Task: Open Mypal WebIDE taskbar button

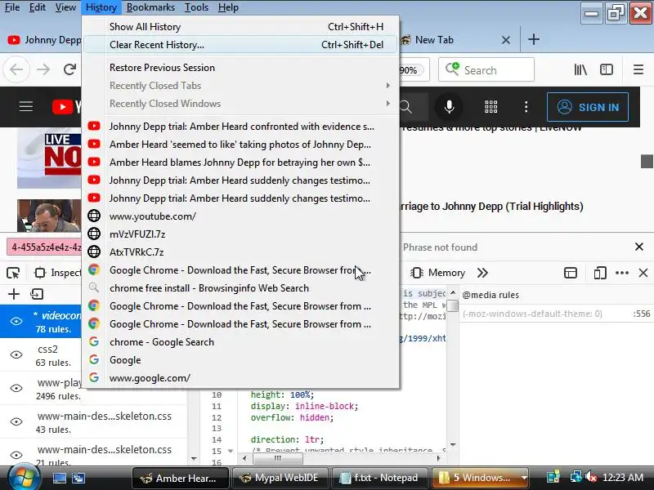Action: [x=280, y=478]
